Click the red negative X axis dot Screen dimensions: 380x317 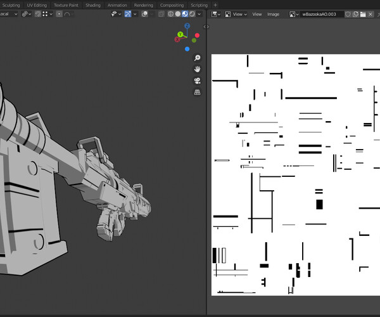pyautogui.click(x=197, y=36)
